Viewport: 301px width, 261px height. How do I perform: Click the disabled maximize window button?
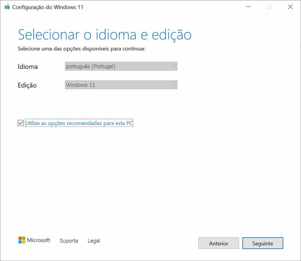pos(269,7)
